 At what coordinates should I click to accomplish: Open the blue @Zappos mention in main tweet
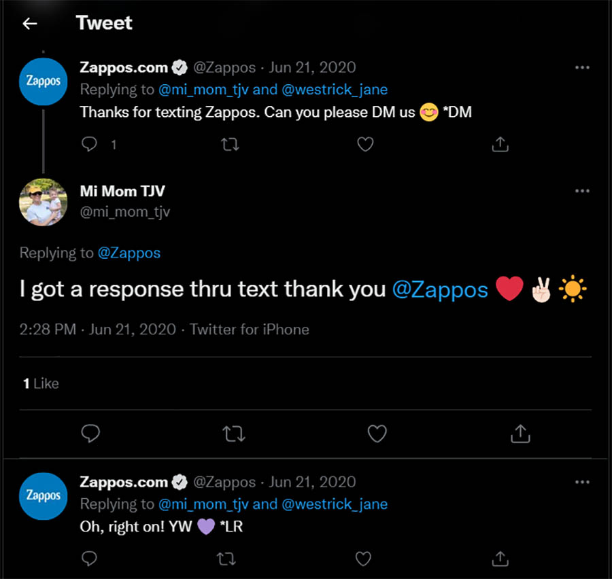coord(440,290)
